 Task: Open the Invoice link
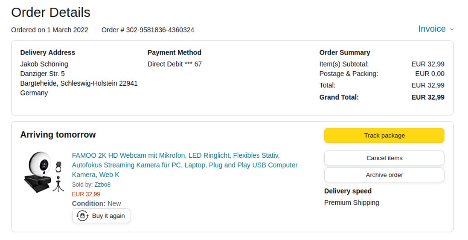432,29
